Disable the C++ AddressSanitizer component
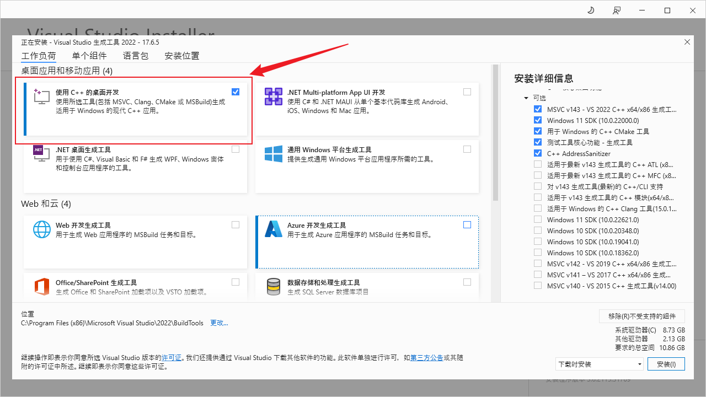706x397 pixels. [x=538, y=153]
